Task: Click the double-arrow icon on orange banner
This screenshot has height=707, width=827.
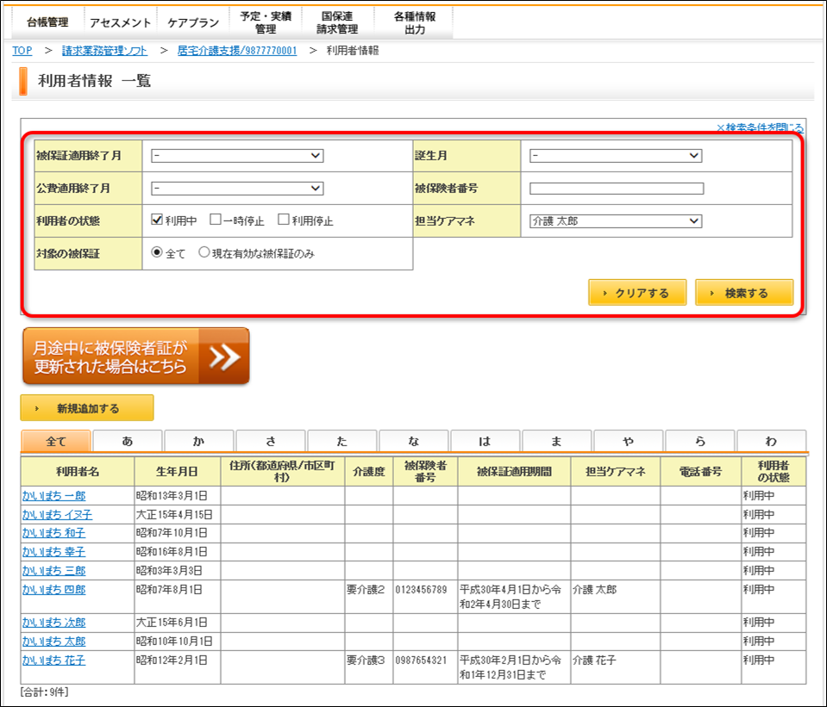Action: pyautogui.click(x=224, y=357)
